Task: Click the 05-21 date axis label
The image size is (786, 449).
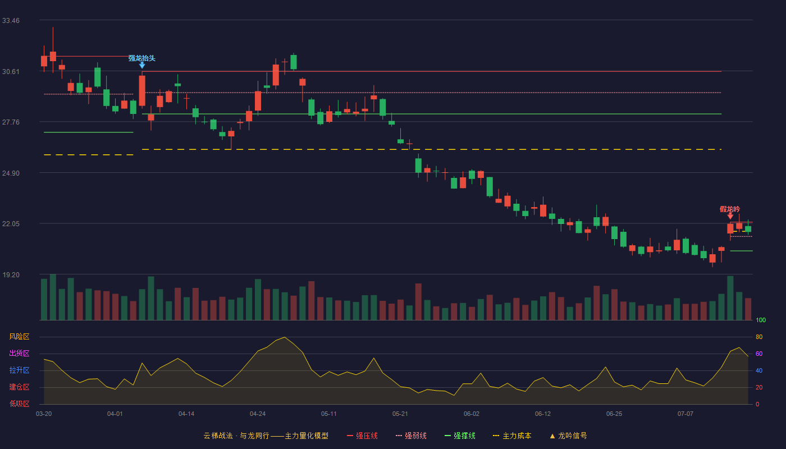Action: pos(400,414)
